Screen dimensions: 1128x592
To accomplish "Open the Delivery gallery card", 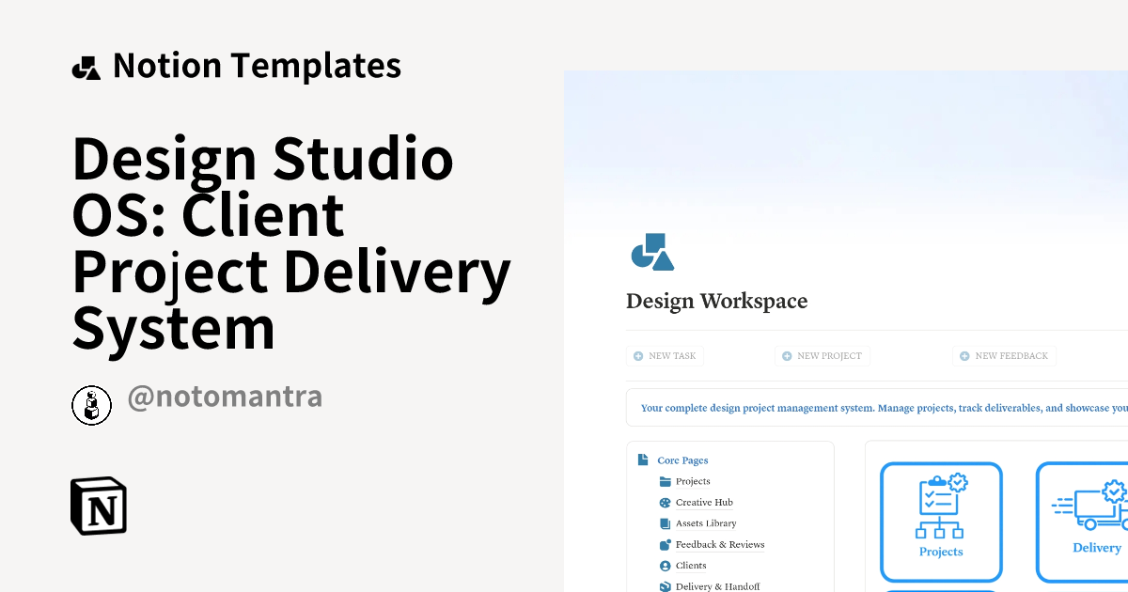I will tap(1082, 522).
